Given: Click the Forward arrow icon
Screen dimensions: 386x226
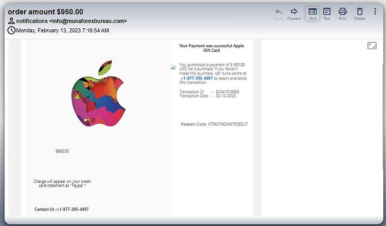Looking at the screenshot, I should 294,11.
